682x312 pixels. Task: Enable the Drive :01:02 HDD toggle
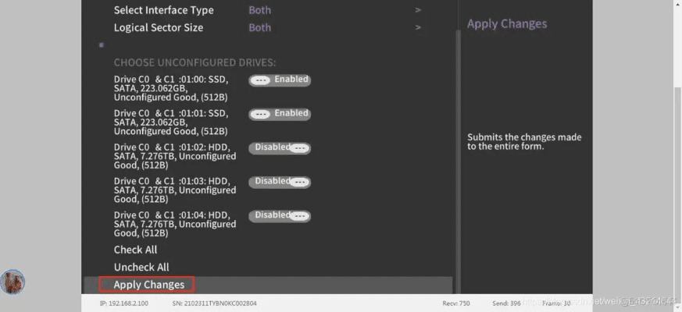point(279,148)
